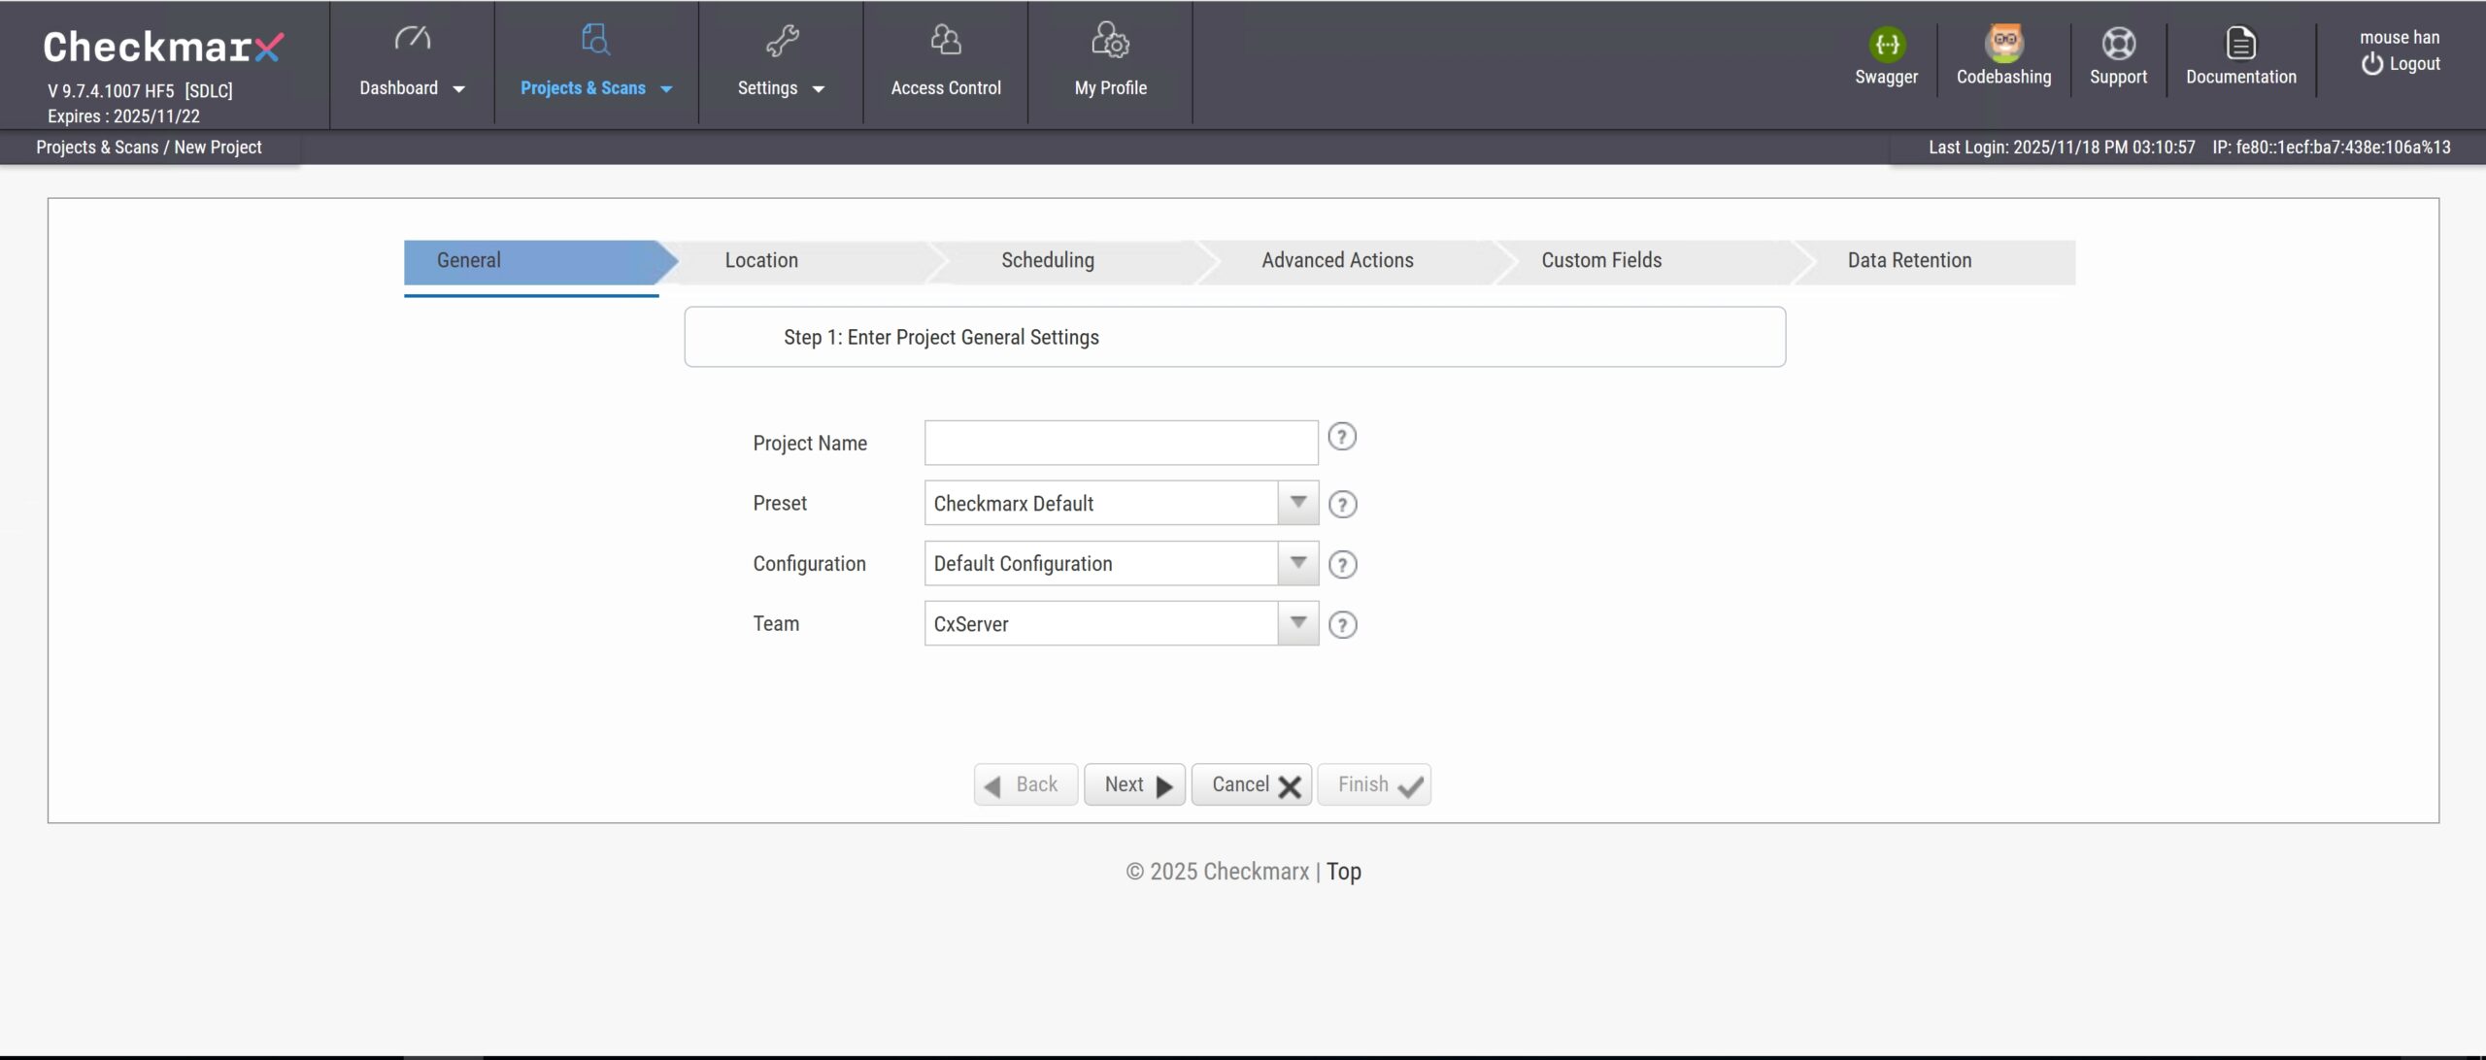Switch to the Location wizard tab
This screenshot has width=2486, height=1060.
[x=761, y=260]
